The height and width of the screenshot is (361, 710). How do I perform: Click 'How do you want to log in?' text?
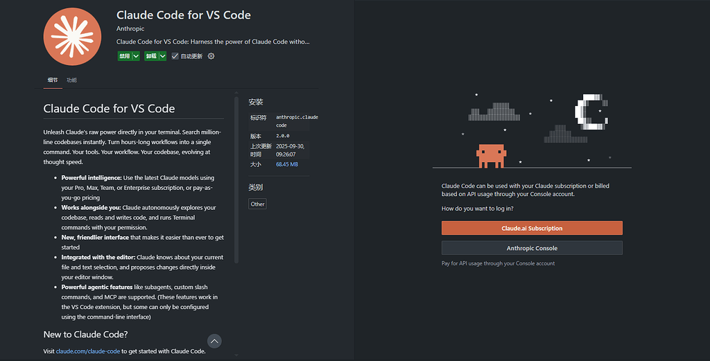click(477, 209)
